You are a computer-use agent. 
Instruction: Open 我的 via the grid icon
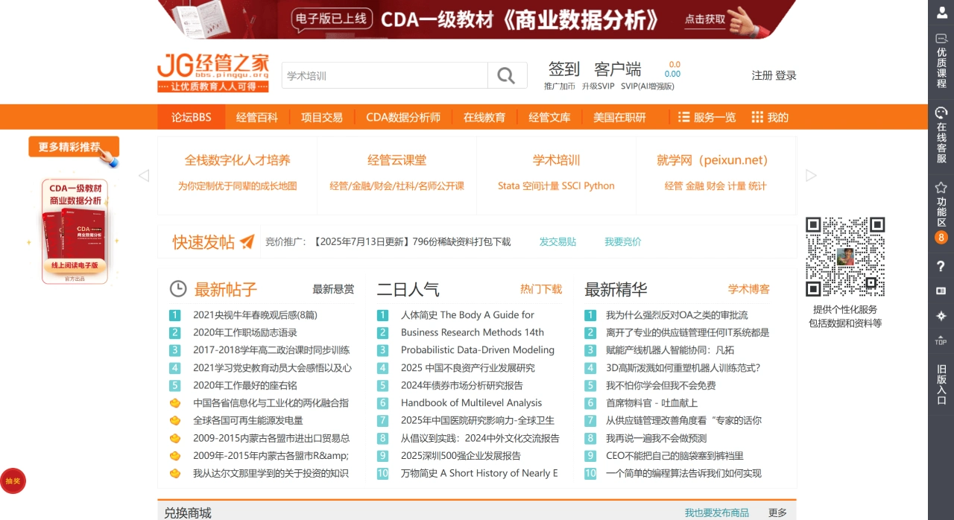coord(756,117)
